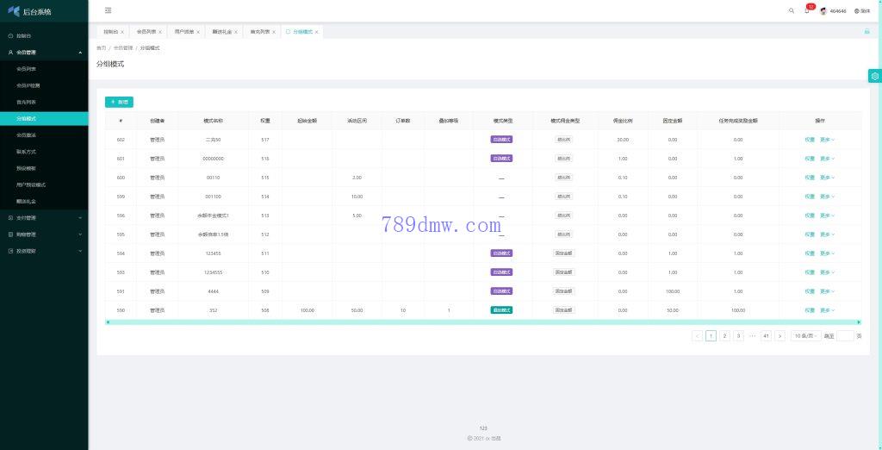
Task: Click the user avatar for 464646
Action: (x=823, y=11)
